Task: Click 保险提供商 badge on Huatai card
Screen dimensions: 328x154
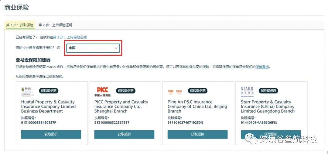Action: click(x=49, y=91)
